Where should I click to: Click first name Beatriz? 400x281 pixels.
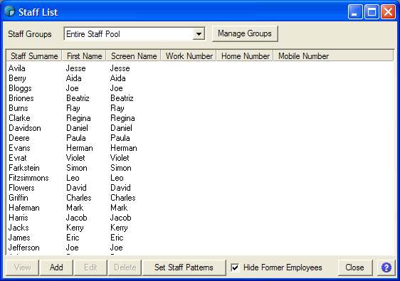click(x=78, y=98)
